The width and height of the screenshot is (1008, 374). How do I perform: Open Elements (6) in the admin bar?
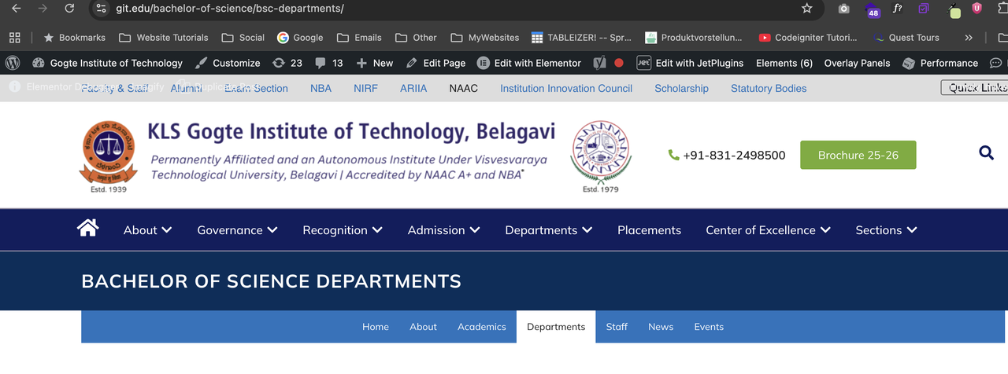coord(784,63)
